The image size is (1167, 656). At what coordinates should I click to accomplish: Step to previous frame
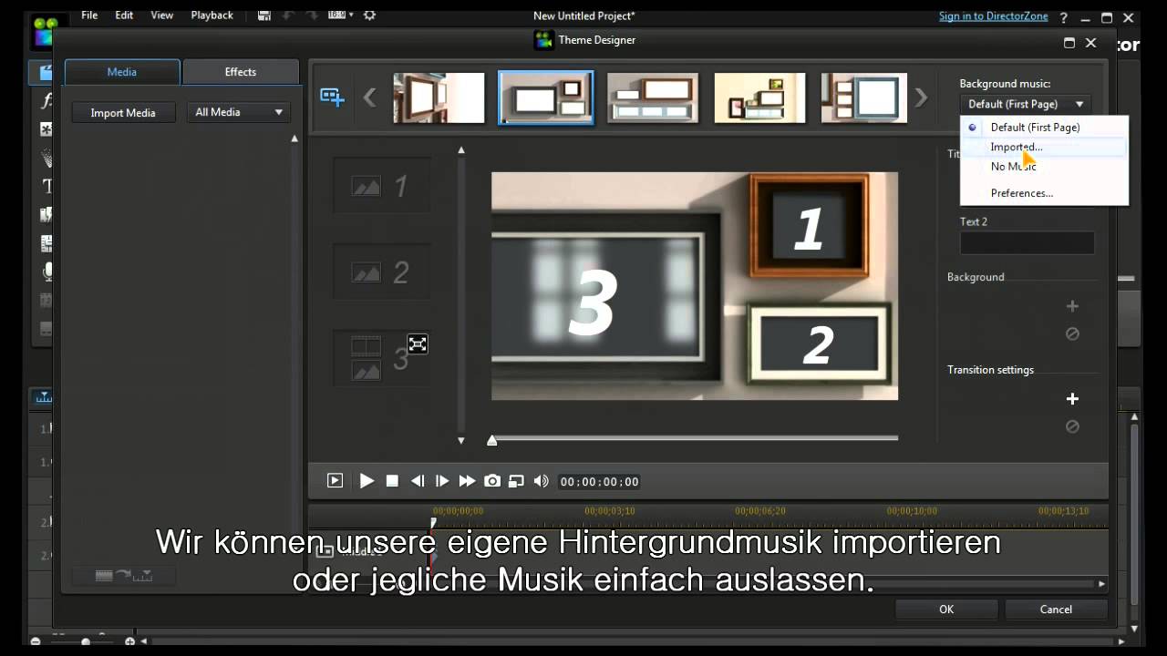click(x=418, y=481)
